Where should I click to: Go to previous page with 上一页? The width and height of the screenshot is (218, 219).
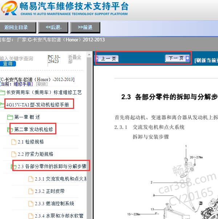(x=107, y=58)
